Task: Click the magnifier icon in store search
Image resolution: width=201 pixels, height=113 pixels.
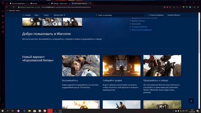Action: tap(96, 15)
